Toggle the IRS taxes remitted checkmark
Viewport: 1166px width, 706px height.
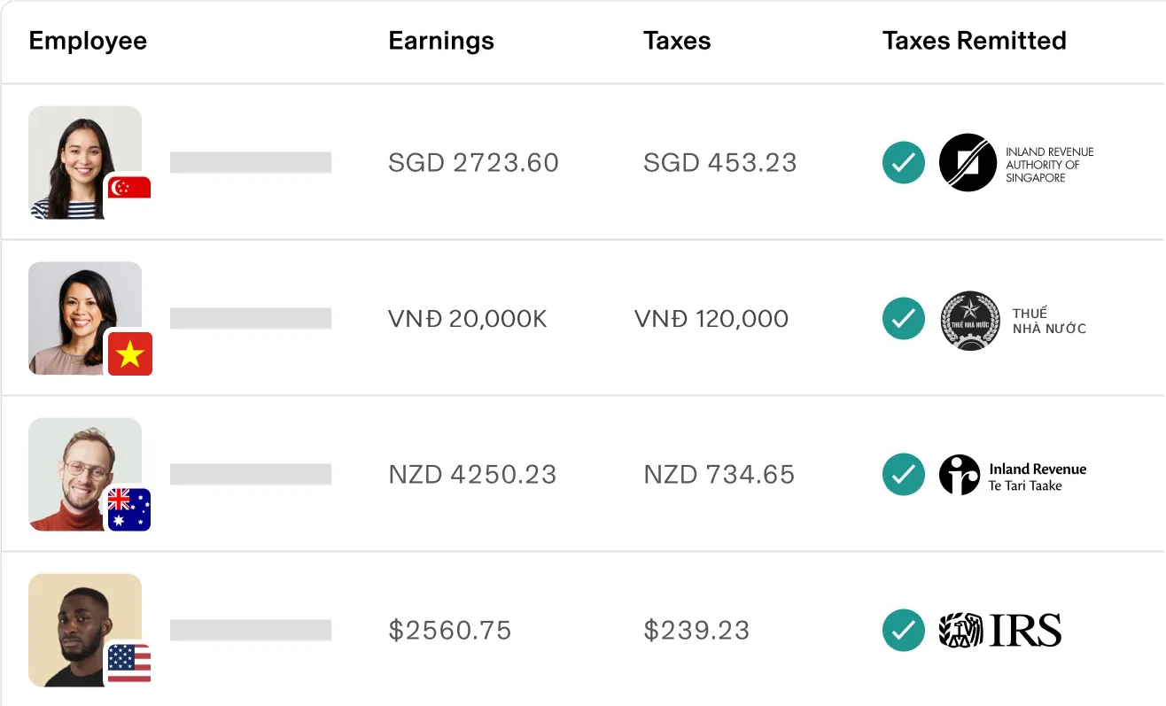point(903,631)
